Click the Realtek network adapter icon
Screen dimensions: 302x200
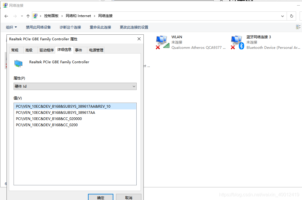point(18,63)
